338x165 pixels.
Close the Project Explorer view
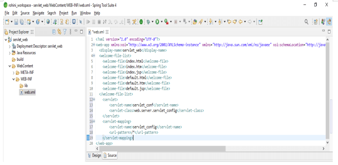32,32
